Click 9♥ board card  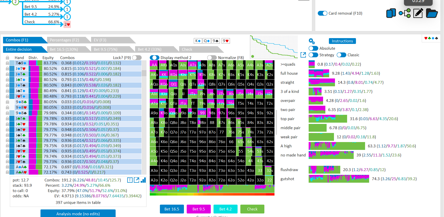tap(226, 41)
